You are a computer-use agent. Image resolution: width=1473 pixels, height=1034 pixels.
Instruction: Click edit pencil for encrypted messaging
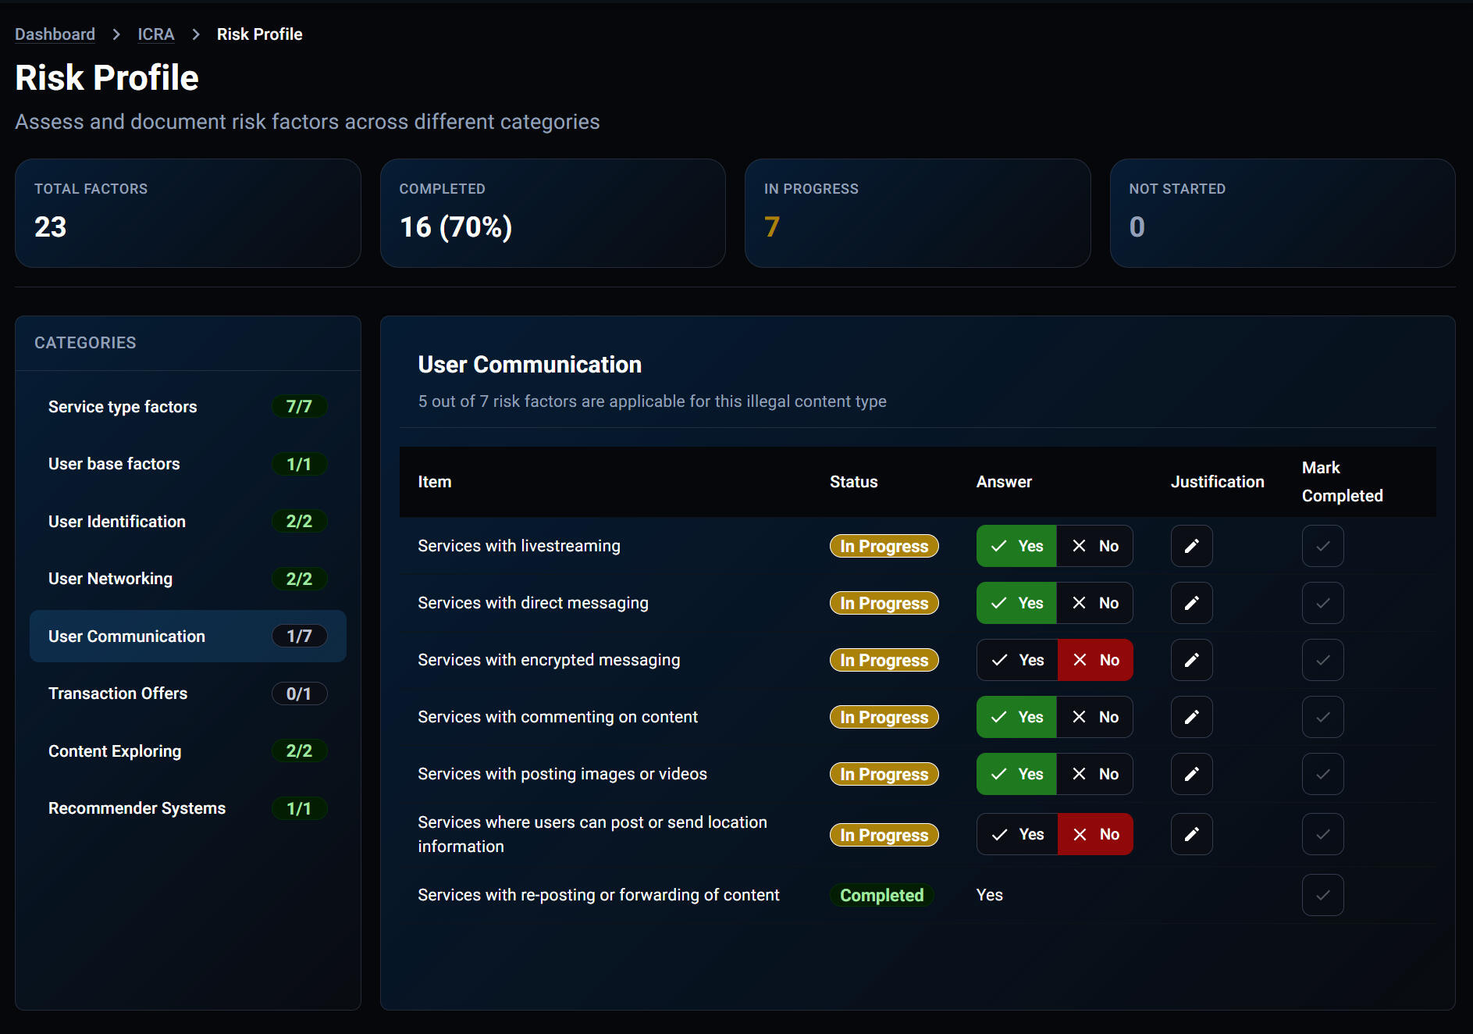1191,660
